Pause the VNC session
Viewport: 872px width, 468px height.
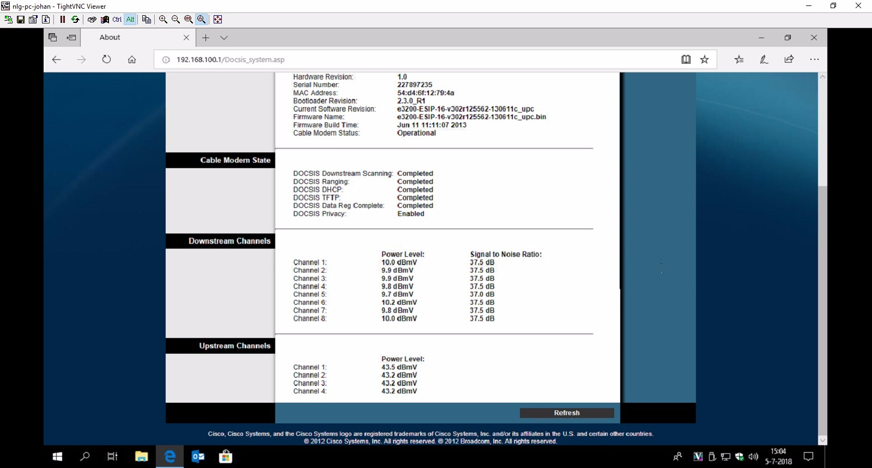click(63, 20)
